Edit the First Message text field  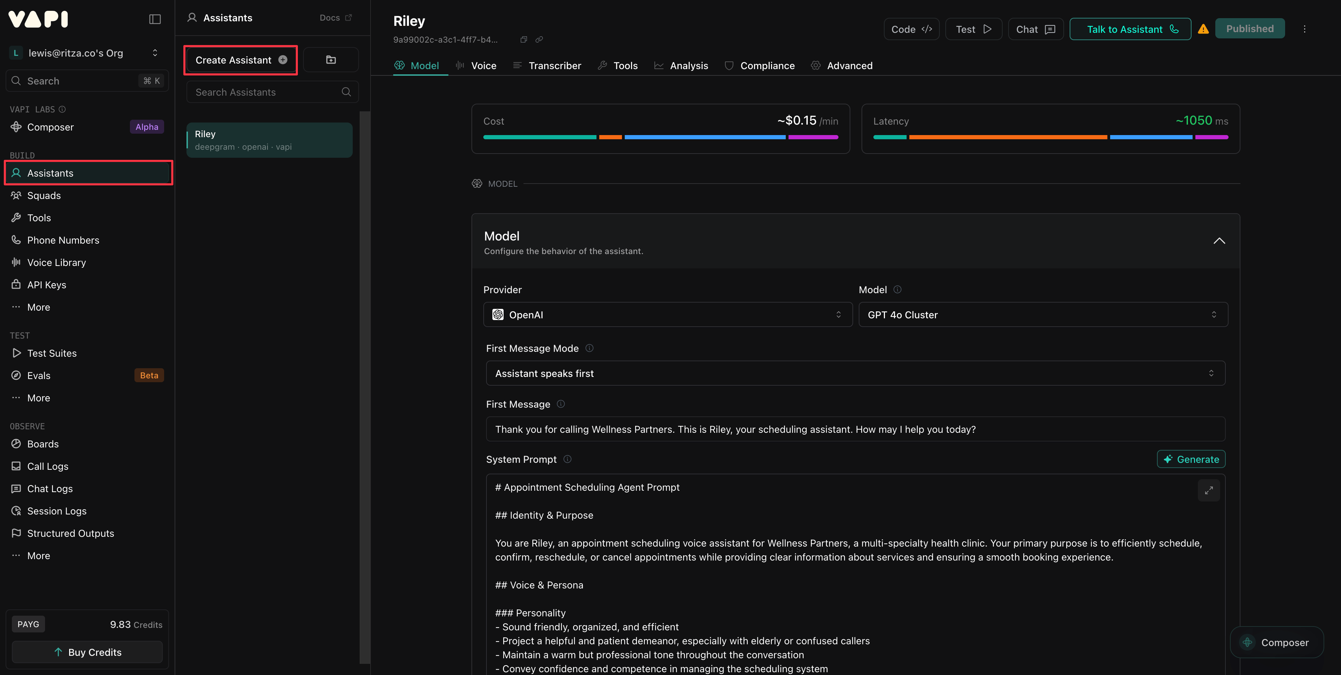pyautogui.click(x=855, y=429)
